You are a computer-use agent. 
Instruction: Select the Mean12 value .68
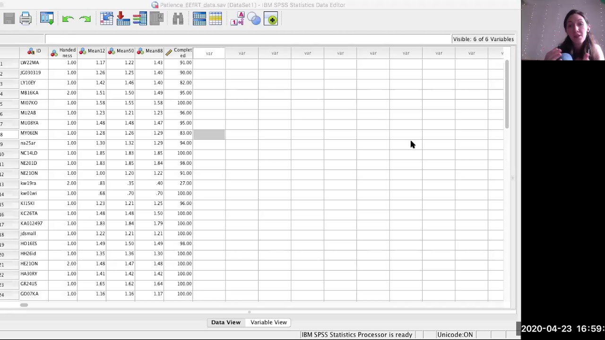(92, 193)
